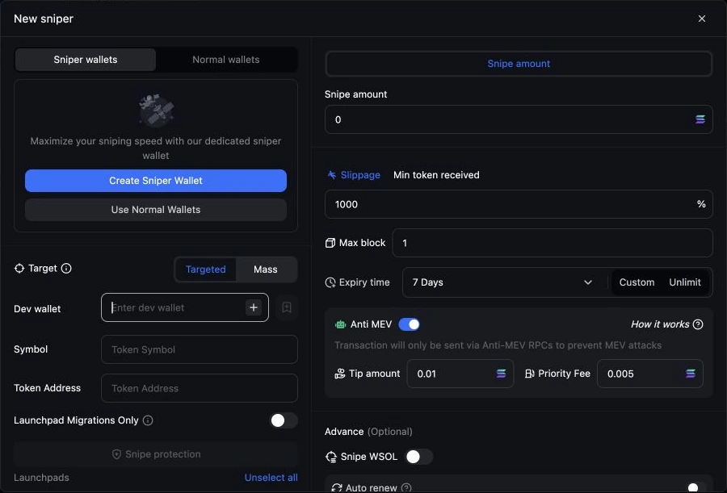Open the 7 Days expiry dropdown
This screenshot has width=727, height=493.
pyautogui.click(x=502, y=282)
